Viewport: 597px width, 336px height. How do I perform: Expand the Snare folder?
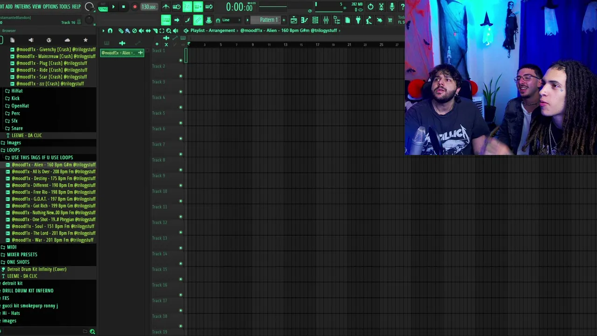(17, 128)
